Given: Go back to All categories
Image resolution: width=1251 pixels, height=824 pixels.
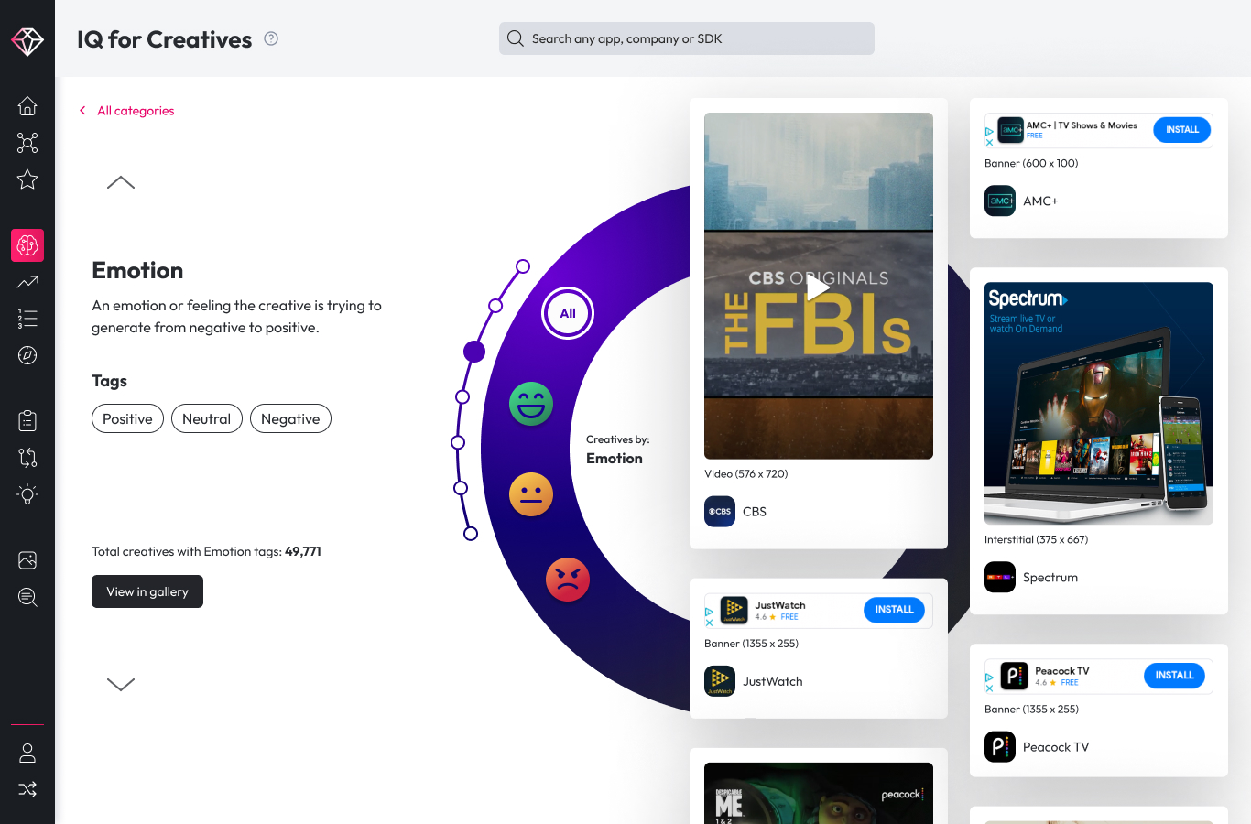Looking at the screenshot, I should click(x=126, y=111).
